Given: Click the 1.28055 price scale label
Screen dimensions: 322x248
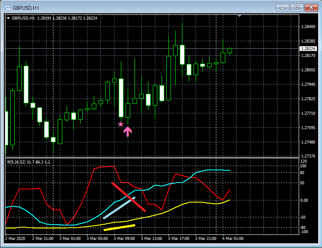Looking at the screenshot, I should 308,70.
